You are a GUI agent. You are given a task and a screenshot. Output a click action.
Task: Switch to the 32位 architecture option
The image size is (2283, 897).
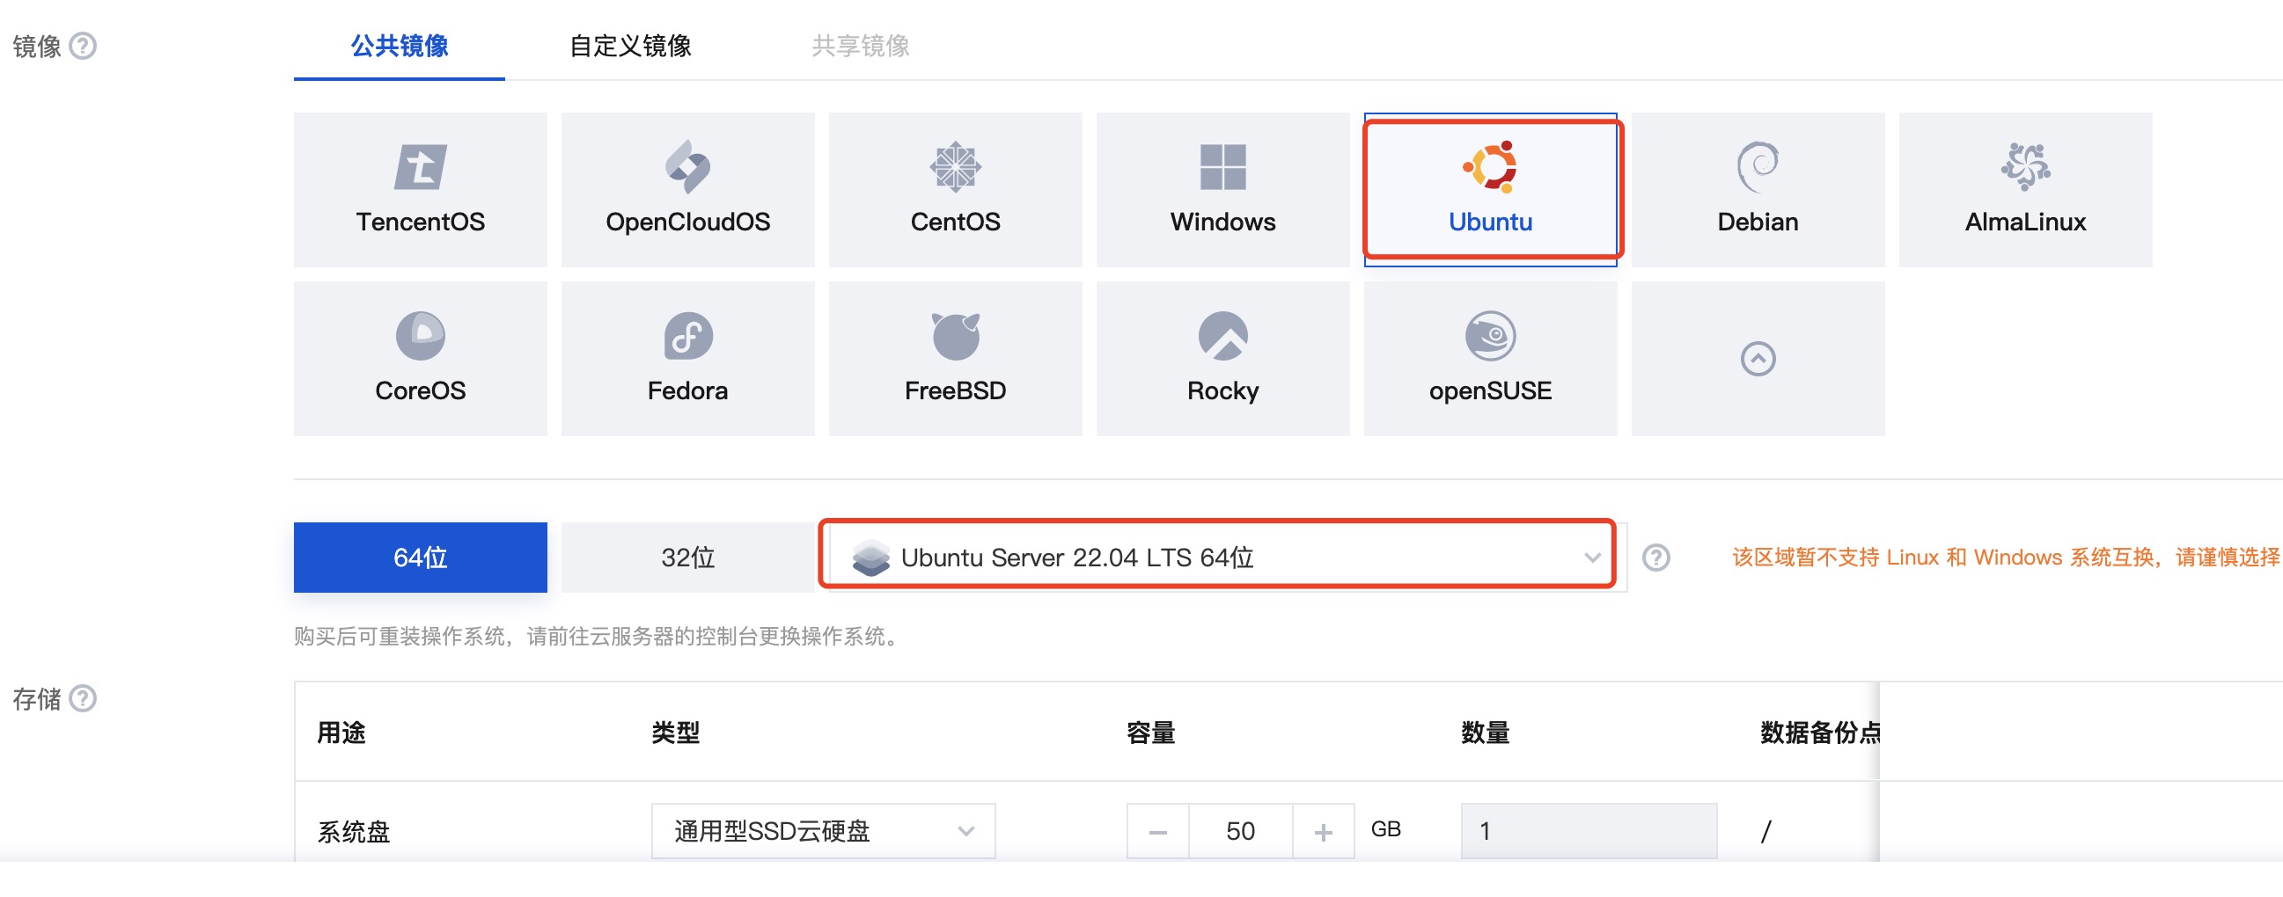pos(687,557)
